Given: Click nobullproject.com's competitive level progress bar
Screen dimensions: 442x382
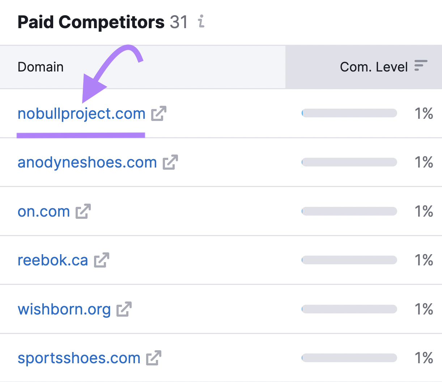Looking at the screenshot, I should [x=349, y=113].
